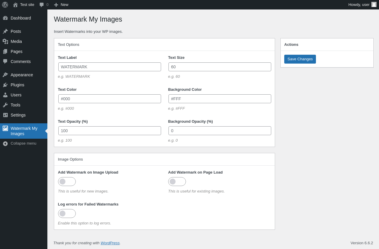Click the Plugins plug icon
The image size is (379, 249).
click(x=5, y=85)
